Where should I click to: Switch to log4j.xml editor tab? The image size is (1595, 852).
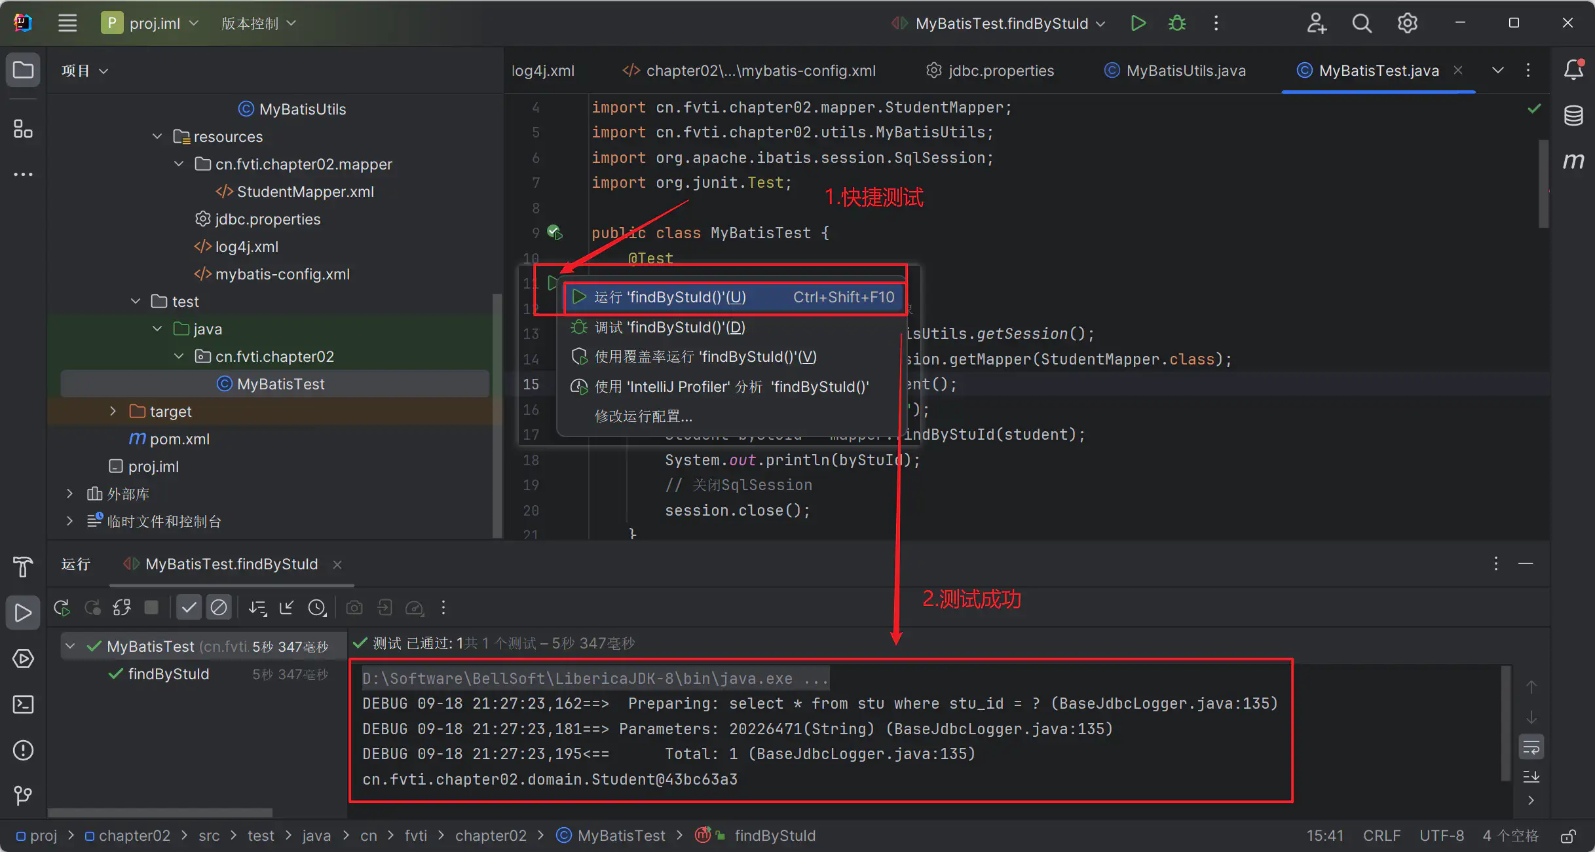pyautogui.click(x=543, y=70)
